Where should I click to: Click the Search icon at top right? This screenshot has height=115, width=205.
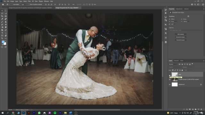point(195,4)
